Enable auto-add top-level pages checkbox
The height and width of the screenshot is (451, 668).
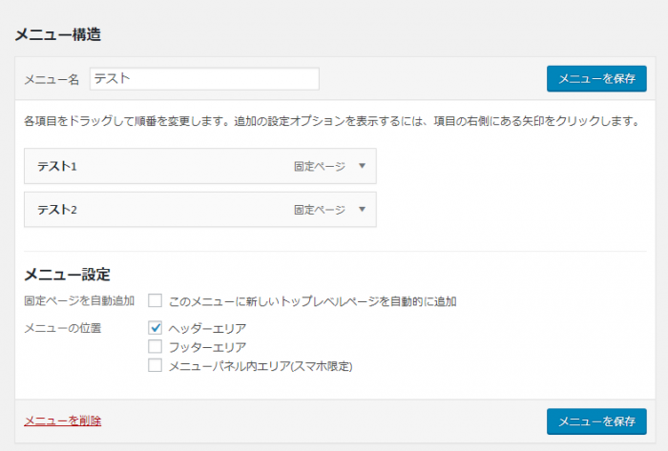(156, 301)
